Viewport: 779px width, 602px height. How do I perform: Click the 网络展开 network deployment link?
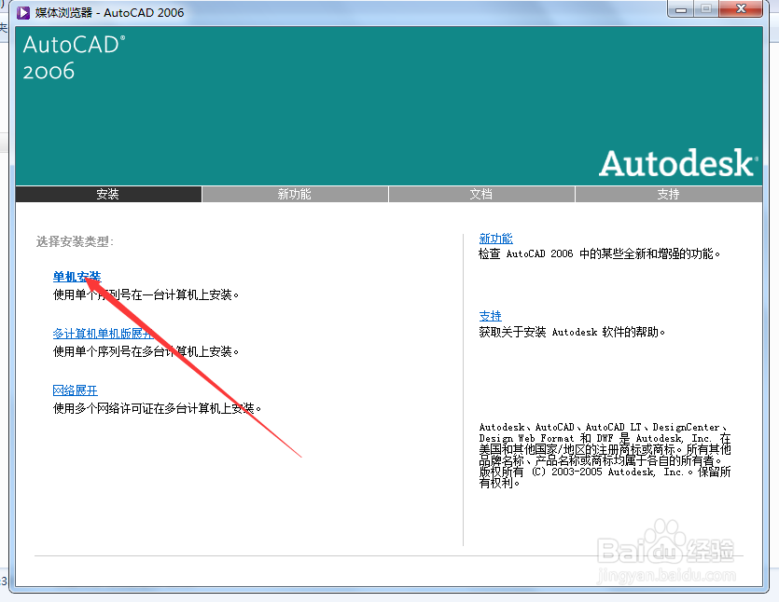click(x=75, y=390)
